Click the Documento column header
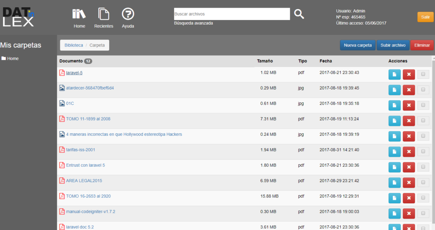This screenshot has height=230, width=435. (71, 61)
